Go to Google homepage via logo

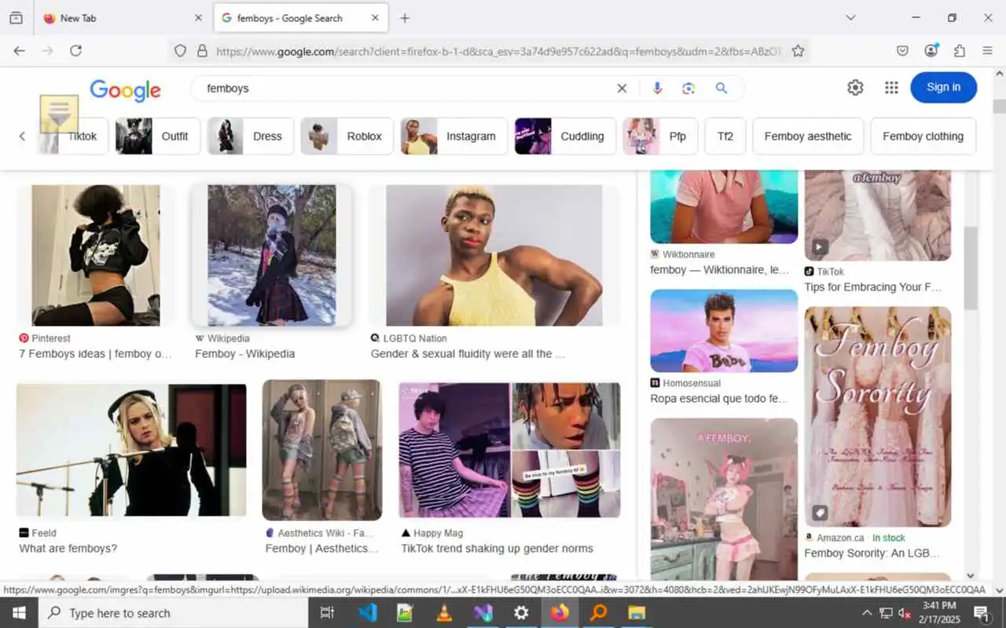(126, 89)
